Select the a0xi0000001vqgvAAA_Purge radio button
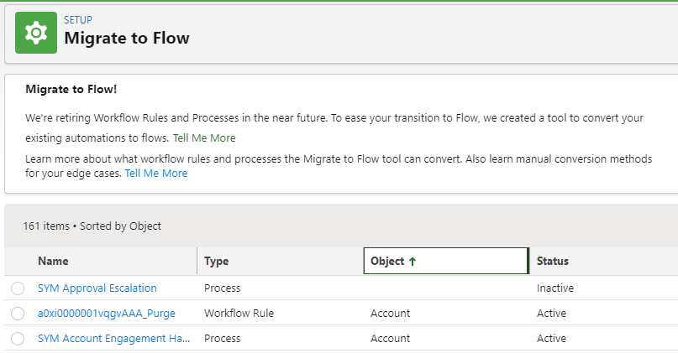Screen dimensions: 678x353 [x=18, y=314]
